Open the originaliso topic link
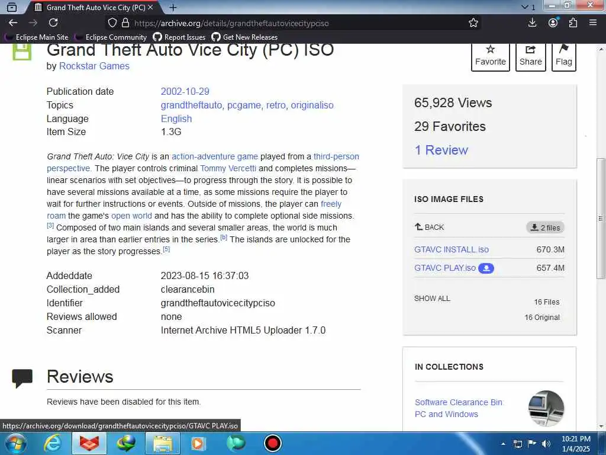This screenshot has height=455, width=606. pos(312,105)
